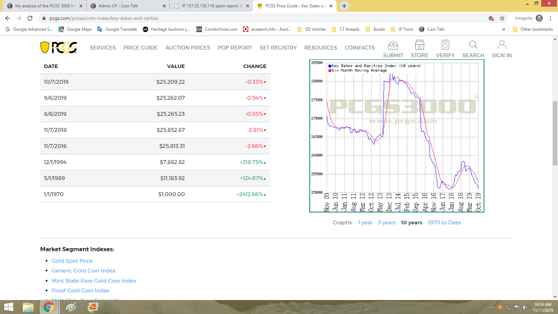Screen dimensions: 558x314
Task: Open CoinArchives.com bookmark
Action: [x=217, y=29]
